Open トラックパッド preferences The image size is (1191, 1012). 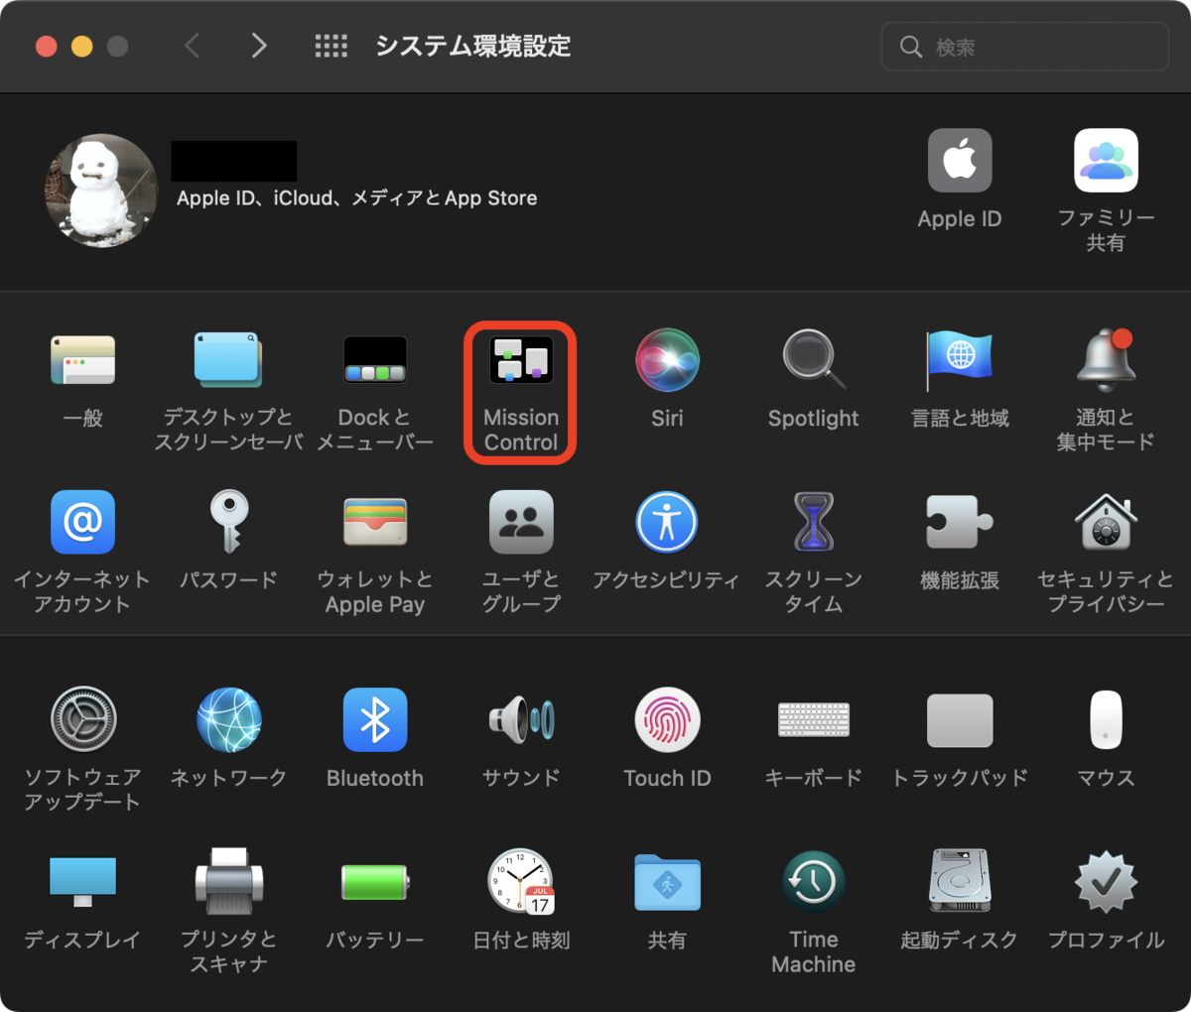pyautogui.click(x=960, y=720)
